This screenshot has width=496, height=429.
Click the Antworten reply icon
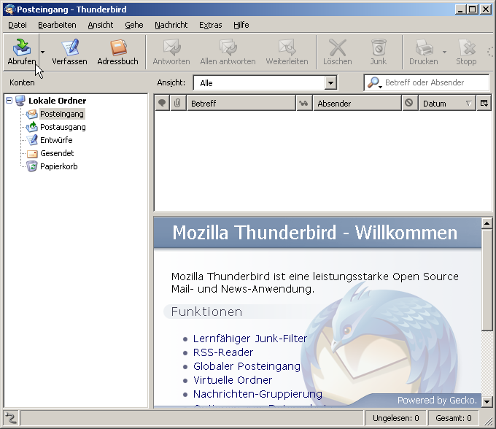(x=171, y=47)
